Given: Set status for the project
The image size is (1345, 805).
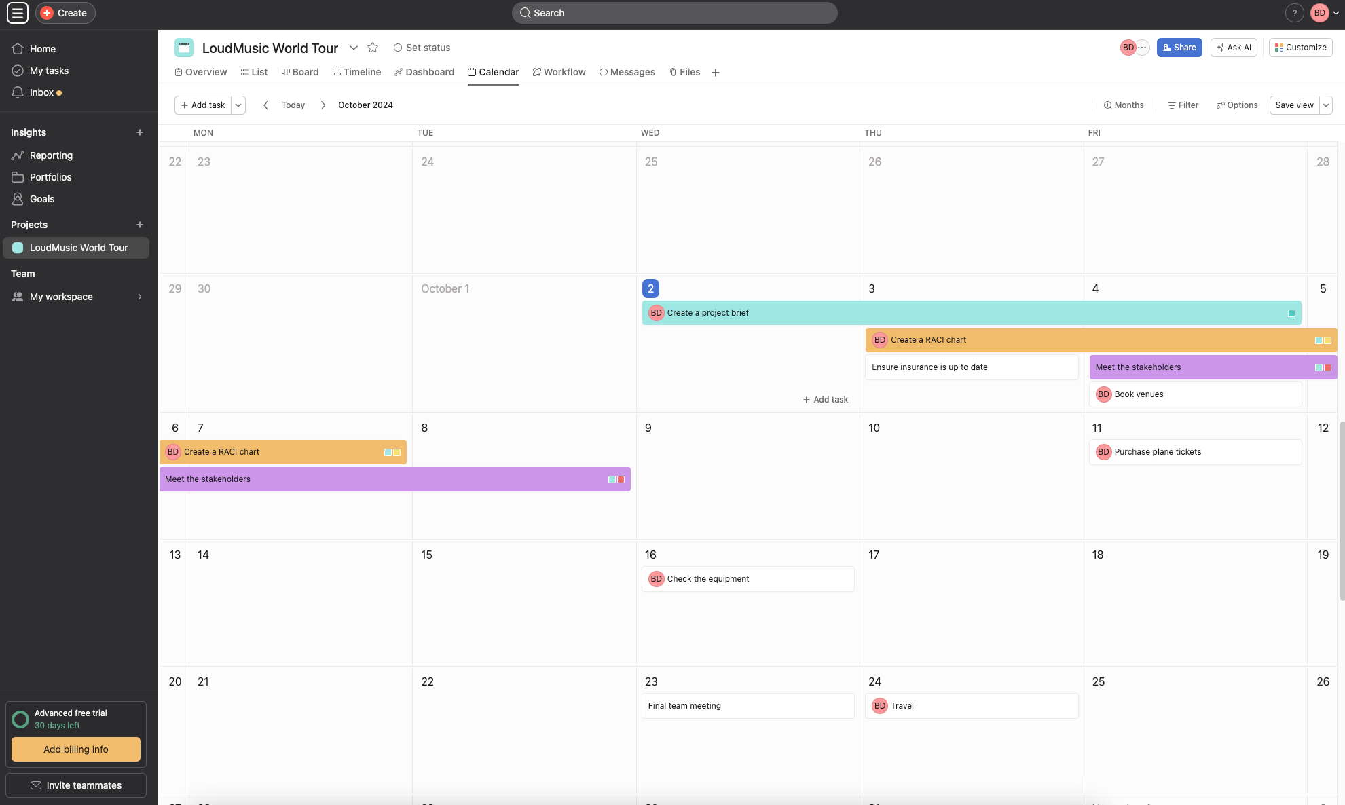Looking at the screenshot, I should pyautogui.click(x=422, y=48).
